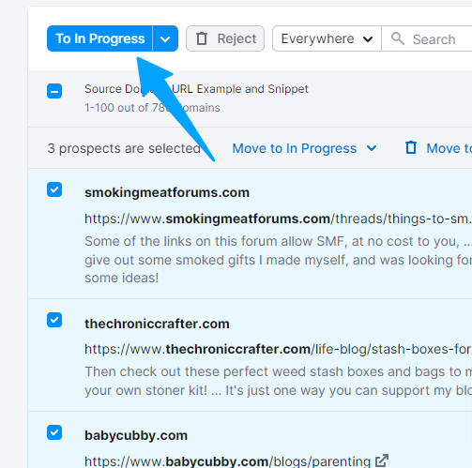Open babycubby.com blogs/parenting URL
472x468 pixels.
[x=227, y=461]
